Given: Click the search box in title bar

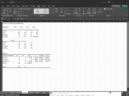Looking at the screenshot, I should coord(65,2).
